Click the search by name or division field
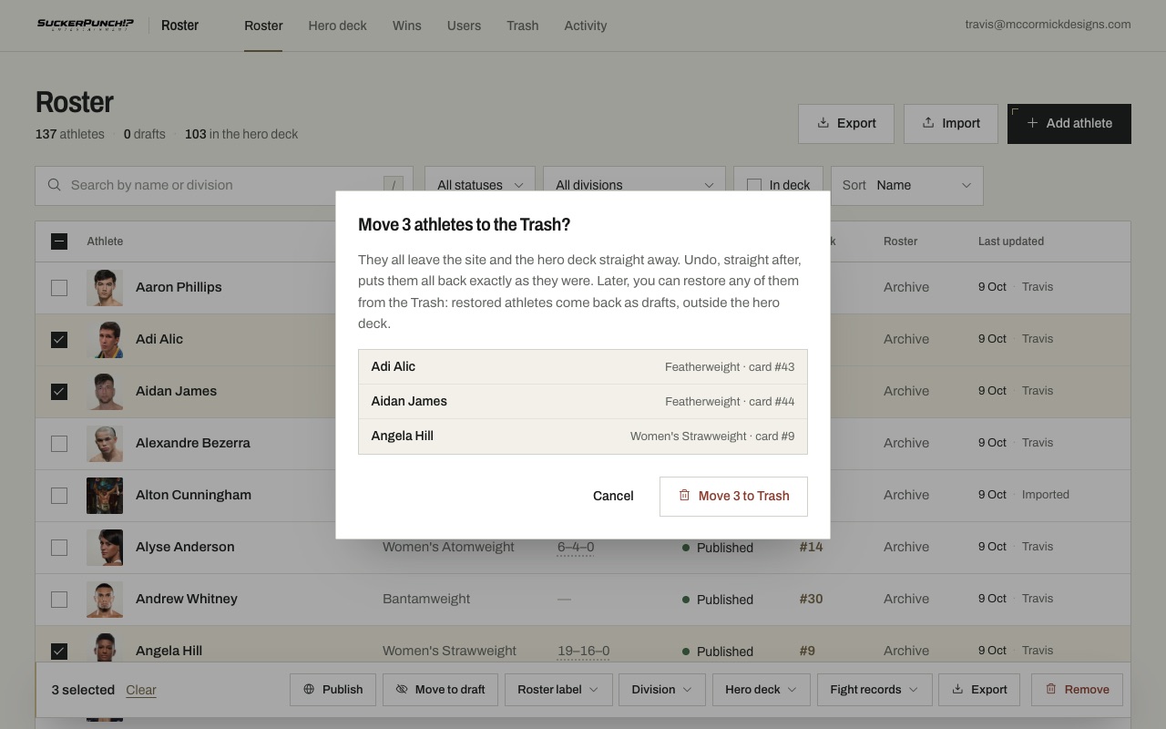 (x=224, y=185)
